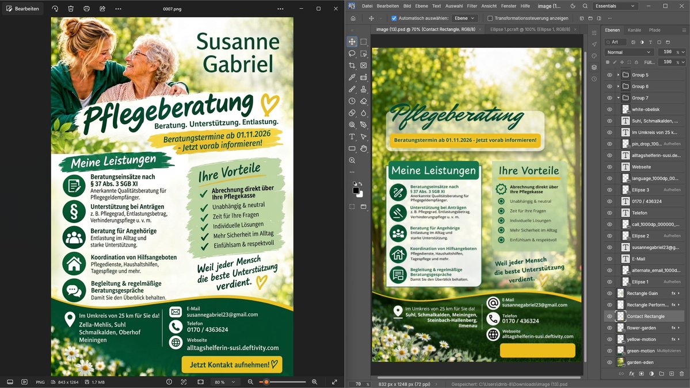
Task: Hide the flower-garden layer
Action: click(609, 328)
